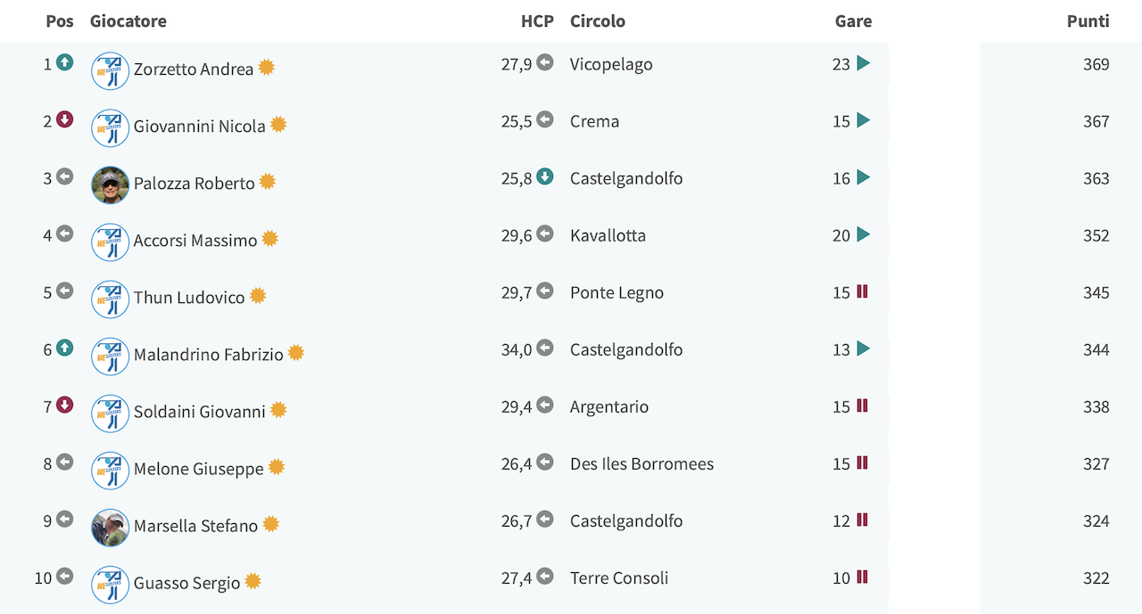Screen dimensions: 1142x614
Task: Click Marsella Stefano's profile photo
Action: point(111,528)
